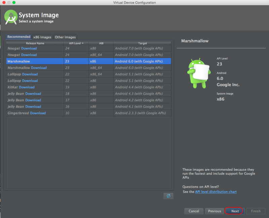Click the disabled Finish button

pyautogui.click(x=256, y=211)
